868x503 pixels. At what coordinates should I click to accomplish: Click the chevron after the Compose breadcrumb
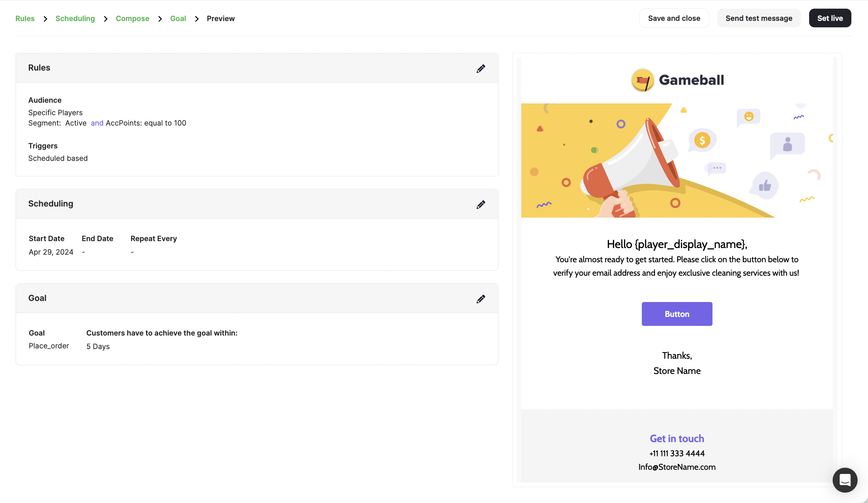point(160,19)
